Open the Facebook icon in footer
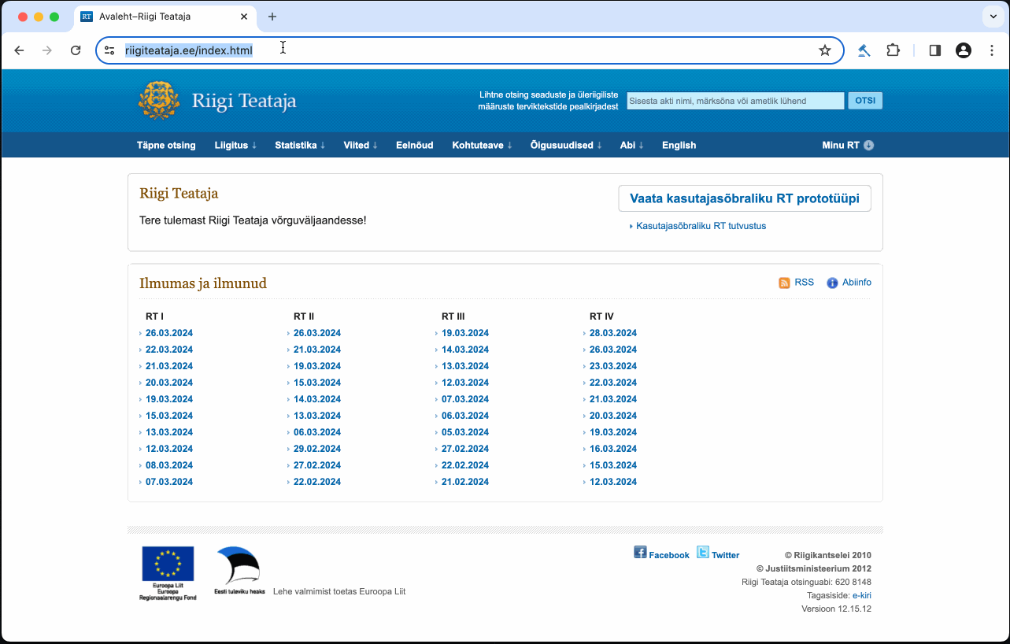Viewport: 1010px width, 644px height. pyautogui.click(x=640, y=553)
